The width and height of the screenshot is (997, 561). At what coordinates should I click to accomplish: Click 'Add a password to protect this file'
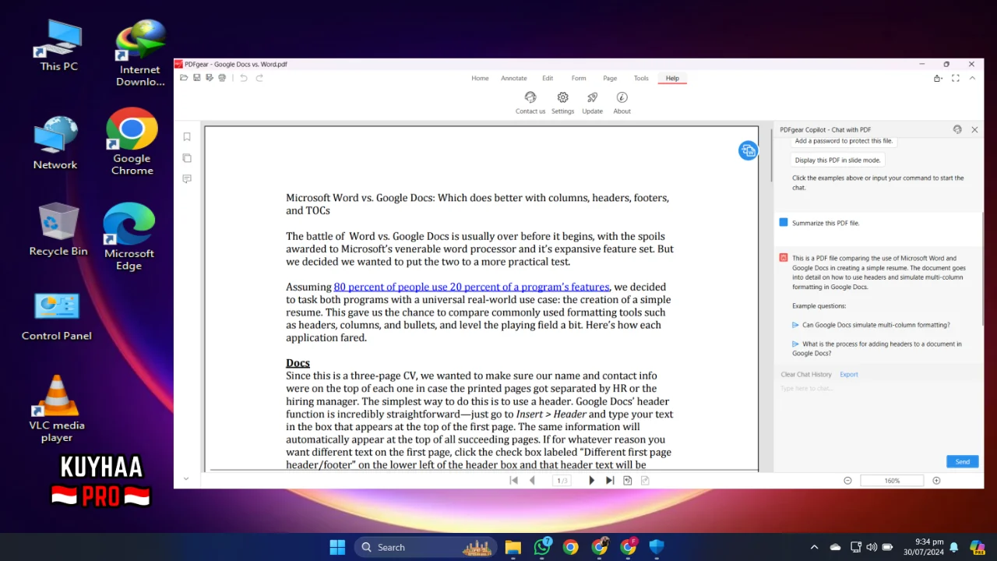point(844,141)
